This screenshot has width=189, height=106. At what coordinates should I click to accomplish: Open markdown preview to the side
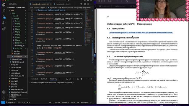[x=85, y=4]
